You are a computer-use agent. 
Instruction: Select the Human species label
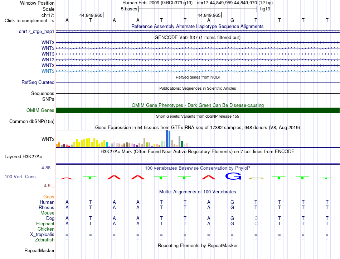tap(47, 202)
